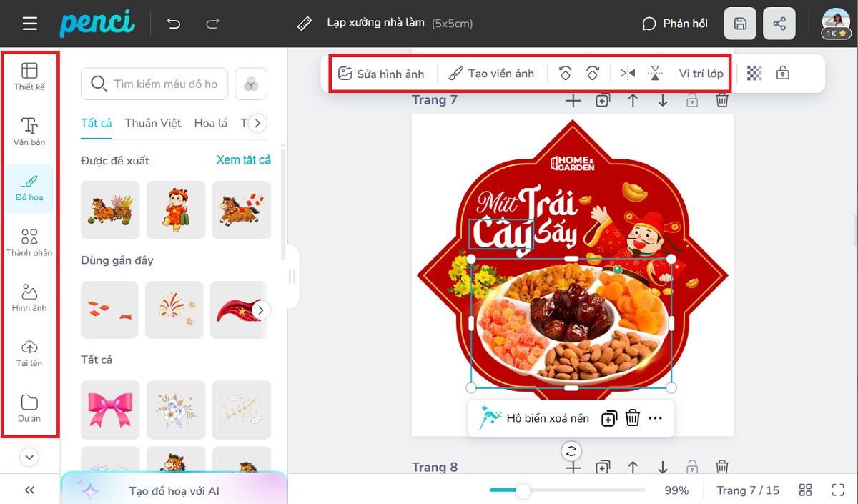
Task: Click the undo arrow icon
Action: (x=174, y=24)
